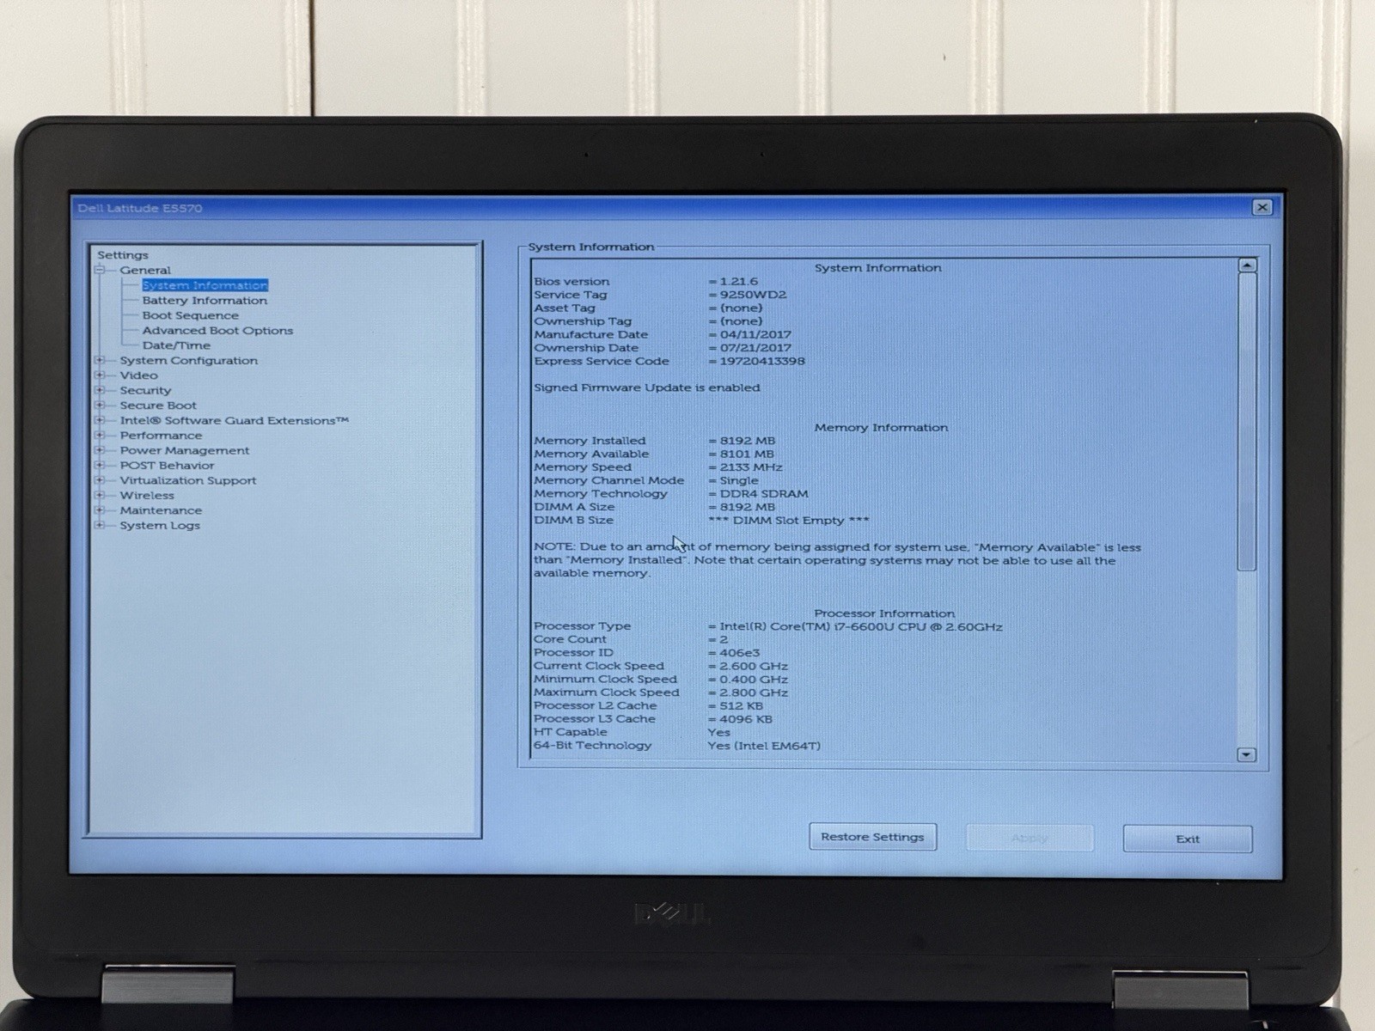Click Minimum Clock Speed value 0.400 GHz
The image size is (1375, 1031).
click(754, 680)
